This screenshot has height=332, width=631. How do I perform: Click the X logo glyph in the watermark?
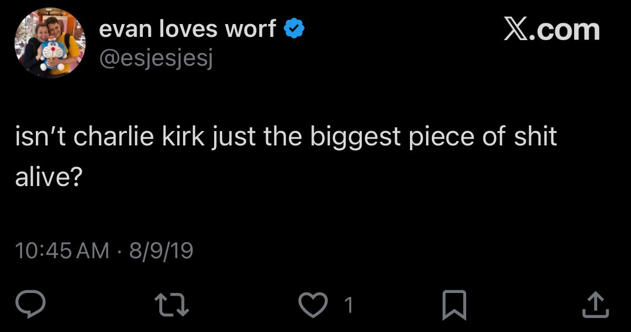[516, 30]
